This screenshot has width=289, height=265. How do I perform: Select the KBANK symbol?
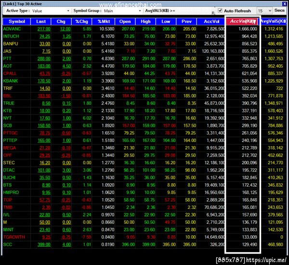11,81
